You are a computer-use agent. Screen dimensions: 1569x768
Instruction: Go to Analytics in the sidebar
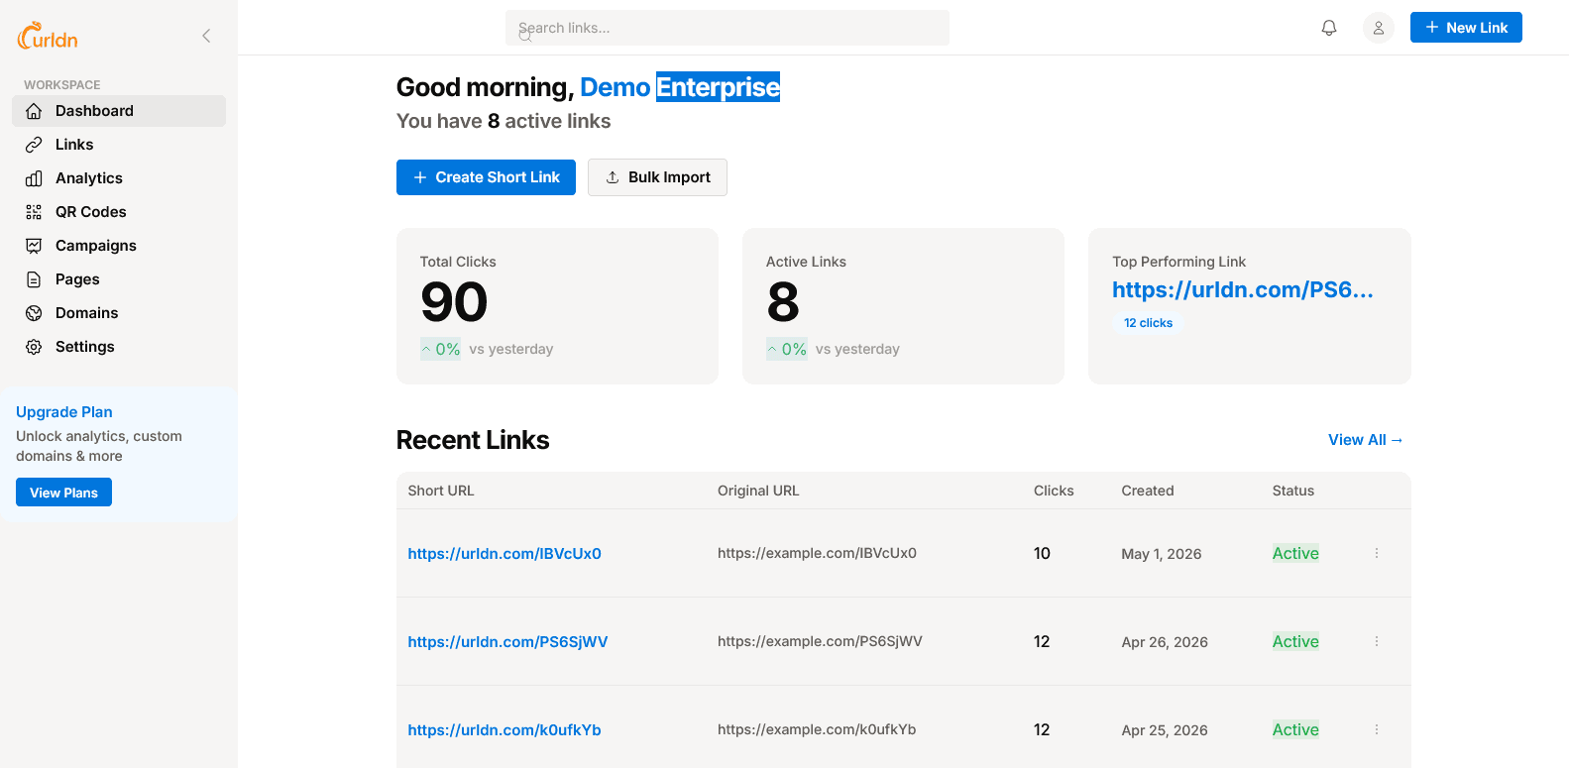click(x=119, y=178)
